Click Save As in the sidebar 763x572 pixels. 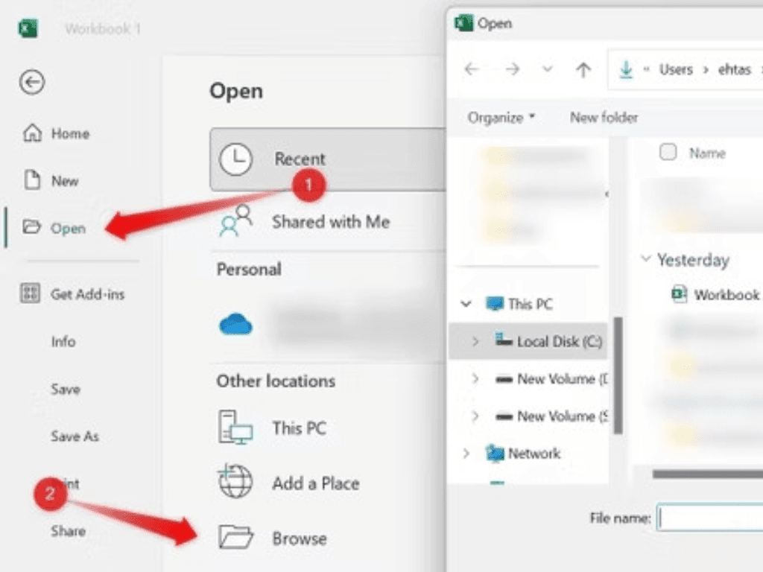[75, 436]
